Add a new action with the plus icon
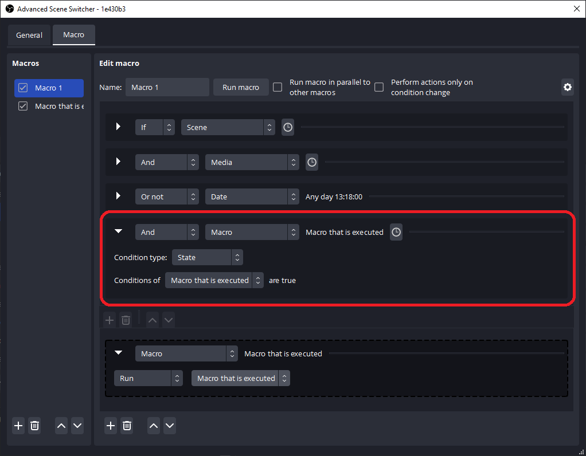Viewport: 586px width, 456px height. (x=110, y=426)
